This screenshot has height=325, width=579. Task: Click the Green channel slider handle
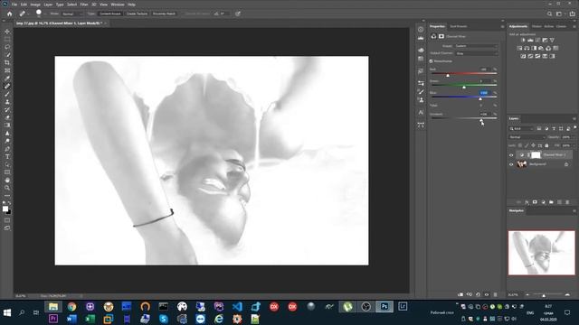[464, 88]
